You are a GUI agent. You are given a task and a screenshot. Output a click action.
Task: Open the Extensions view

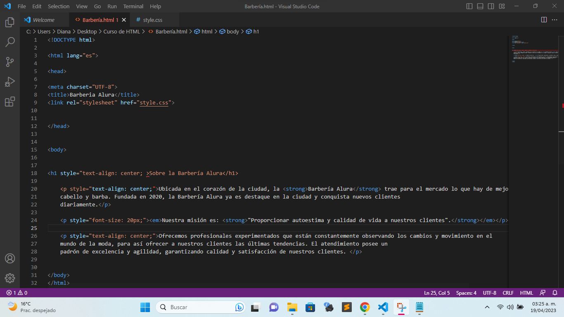(x=10, y=102)
